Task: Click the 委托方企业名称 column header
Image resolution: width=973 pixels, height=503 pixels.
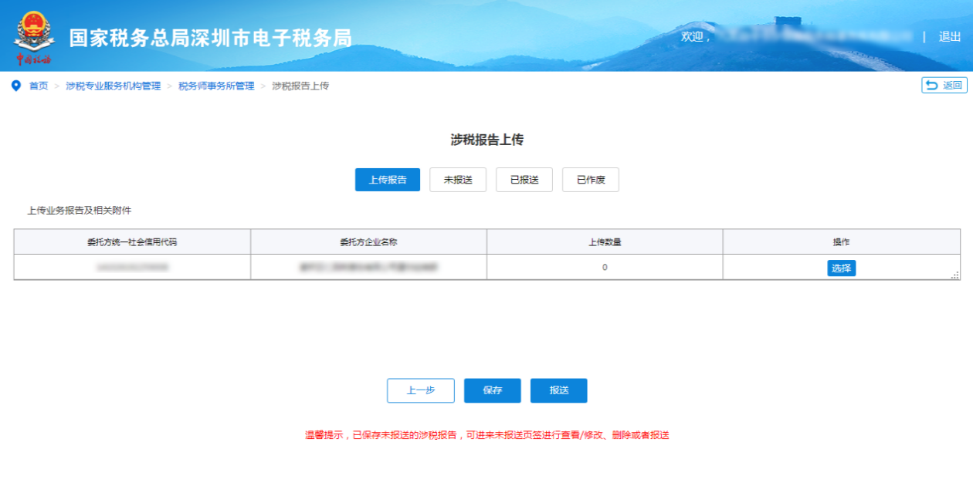Action: point(368,241)
